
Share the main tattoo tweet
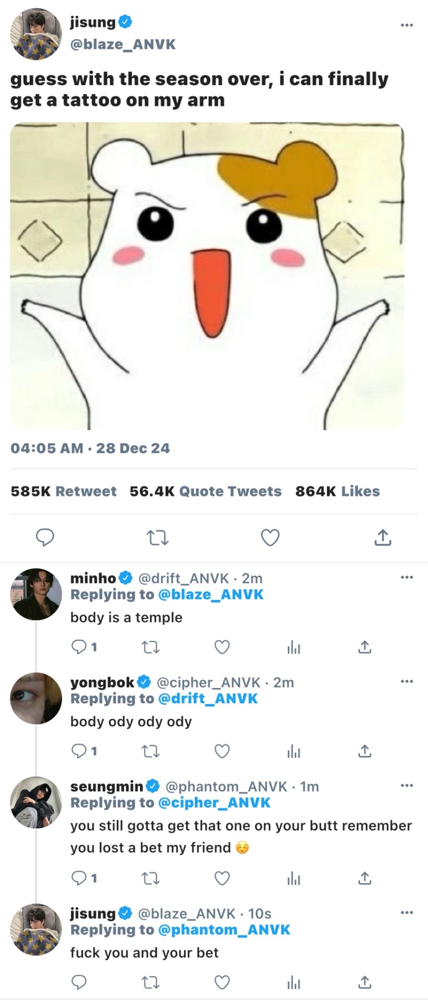[x=383, y=537]
